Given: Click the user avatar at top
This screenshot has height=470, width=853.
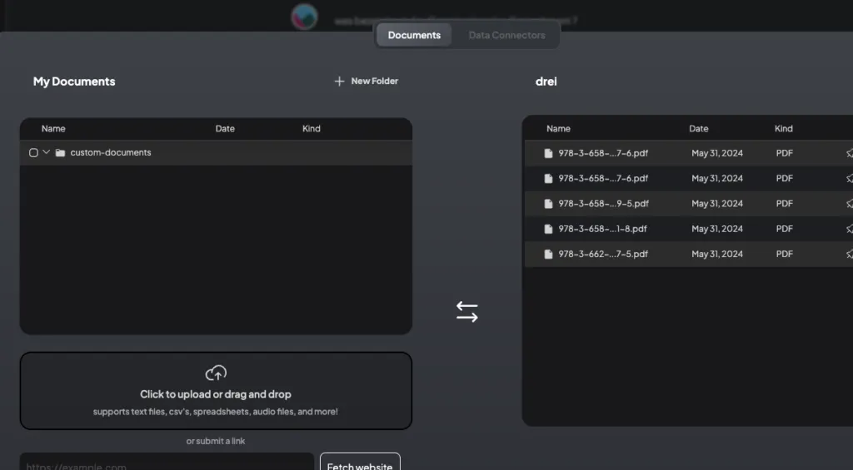Looking at the screenshot, I should pos(304,17).
